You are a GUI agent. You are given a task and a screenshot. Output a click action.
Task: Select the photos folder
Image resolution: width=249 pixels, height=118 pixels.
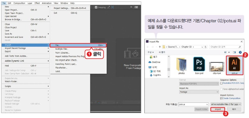pyautogui.click(x=182, y=66)
